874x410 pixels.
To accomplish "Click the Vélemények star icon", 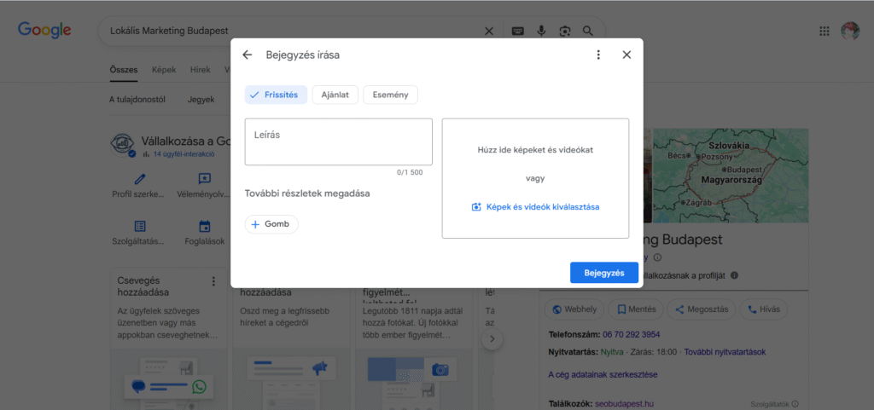I will click(205, 179).
